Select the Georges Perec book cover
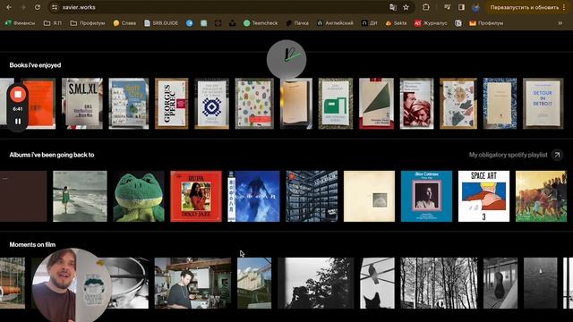This screenshot has height=322, width=573. point(172,104)
